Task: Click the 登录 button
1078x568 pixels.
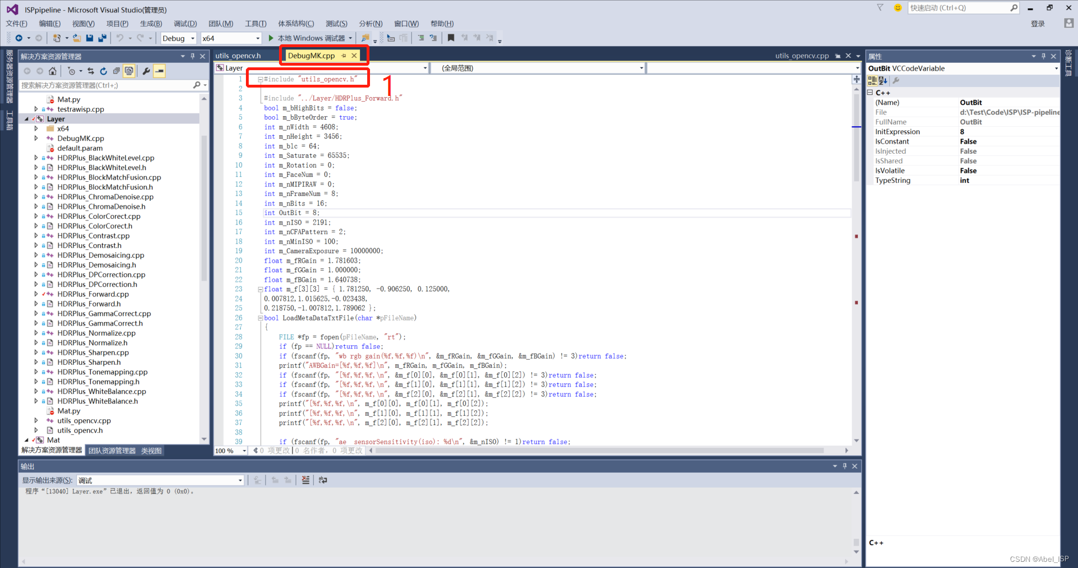Action: point(1038,23)
